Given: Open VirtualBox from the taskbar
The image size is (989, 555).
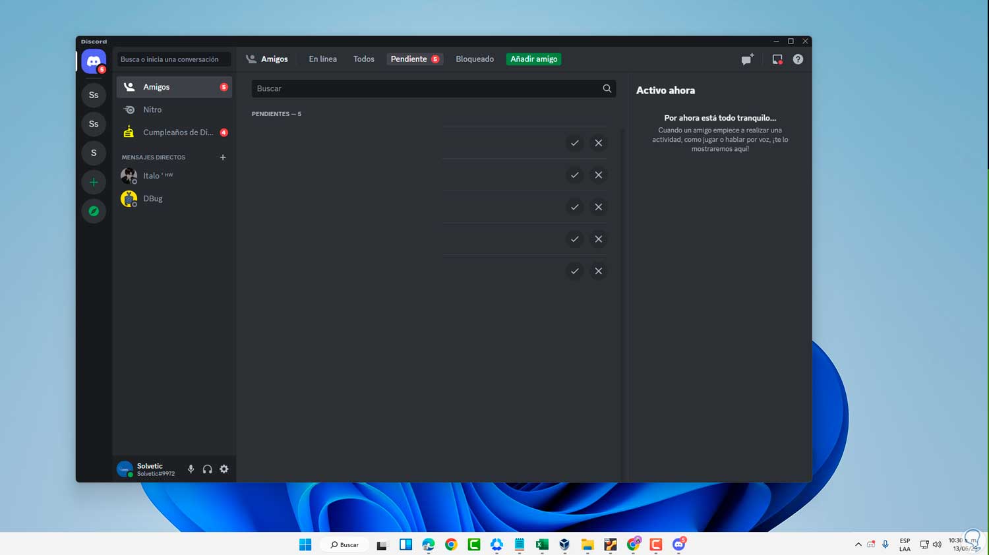Looking at the screenshot, I should point(564,544).
